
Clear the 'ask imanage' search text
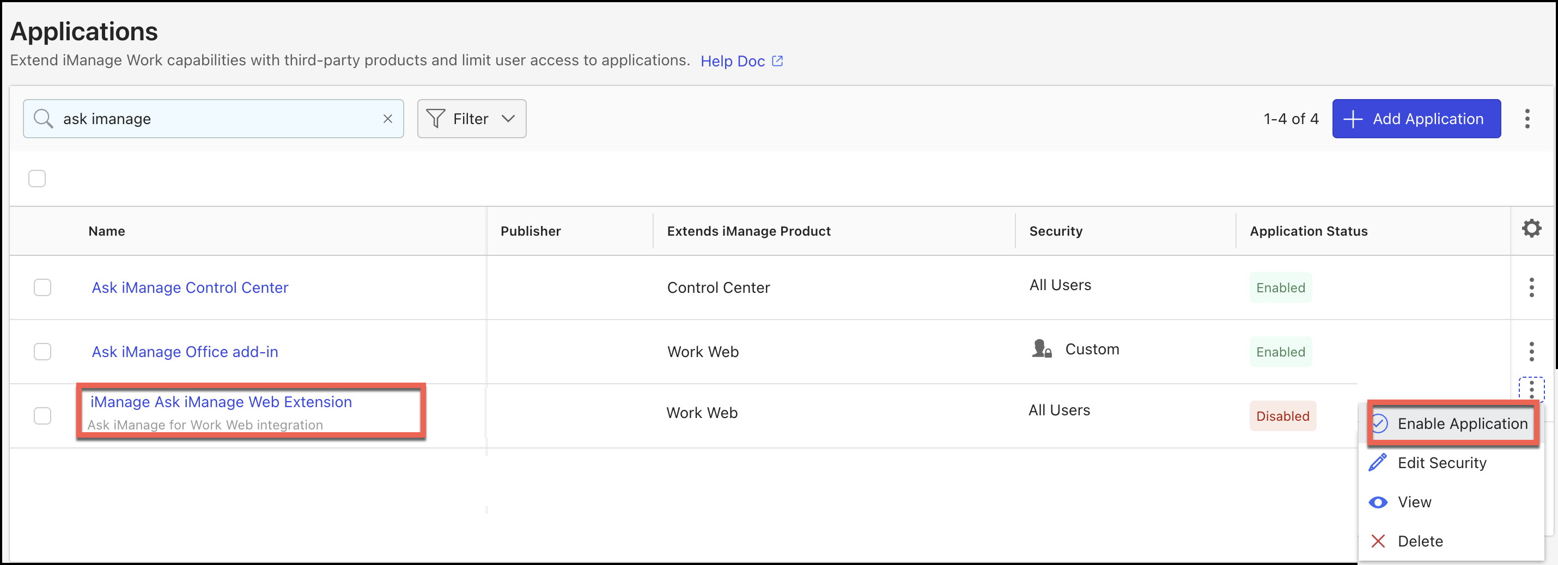pos(388,119)
